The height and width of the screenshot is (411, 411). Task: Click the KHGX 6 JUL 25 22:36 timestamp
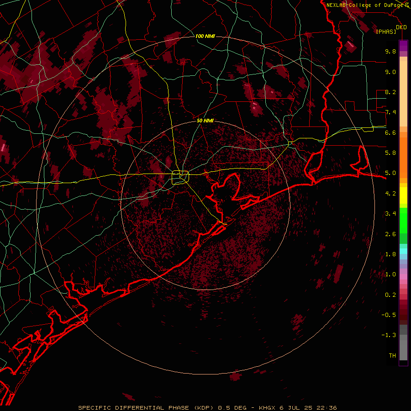298,408
